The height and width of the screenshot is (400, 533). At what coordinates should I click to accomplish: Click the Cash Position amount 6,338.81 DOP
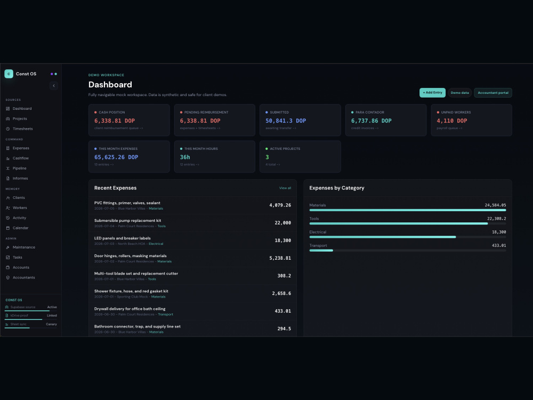pyautogui.click(x=115, y=121)
